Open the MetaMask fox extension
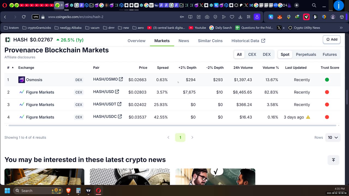 pyautogui.click(x=280, y=17)
